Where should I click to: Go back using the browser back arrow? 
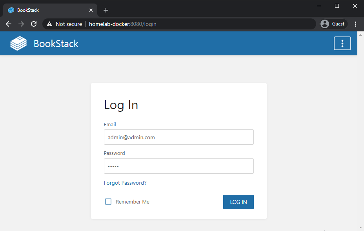9,24
